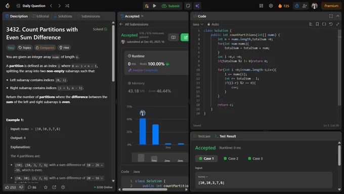Image resolution: width=344 pixels, height=194 pixels.
Task: Open the LeetCode home logo
Action: click(8, 6)
